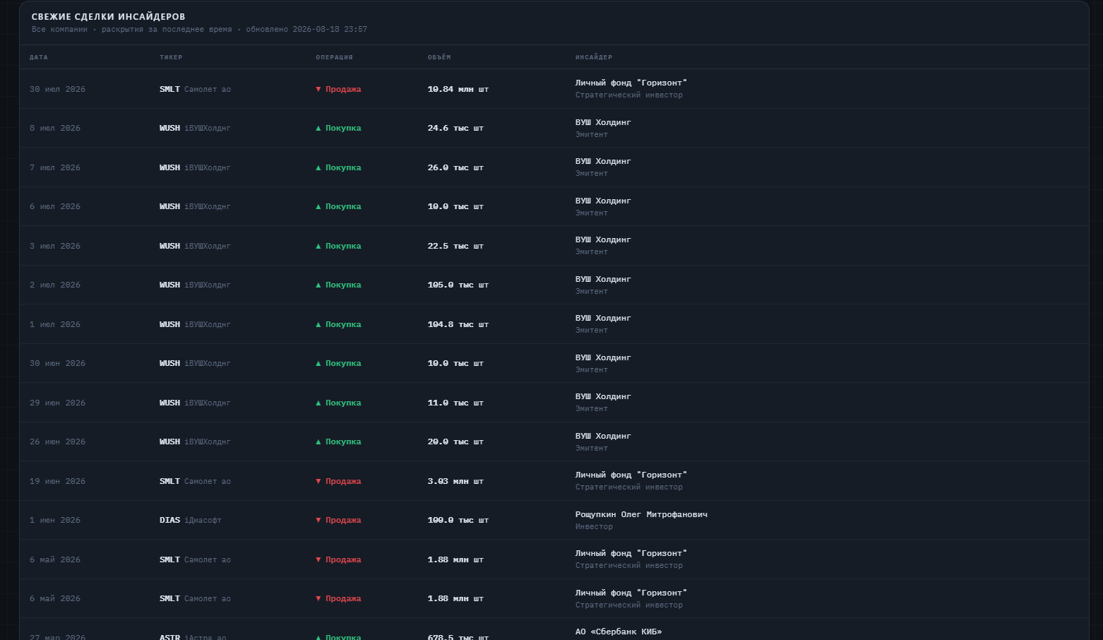Select the date '1 июн 2026'
This screenshot has height=640, width=1103.
[x=55, y=520]
